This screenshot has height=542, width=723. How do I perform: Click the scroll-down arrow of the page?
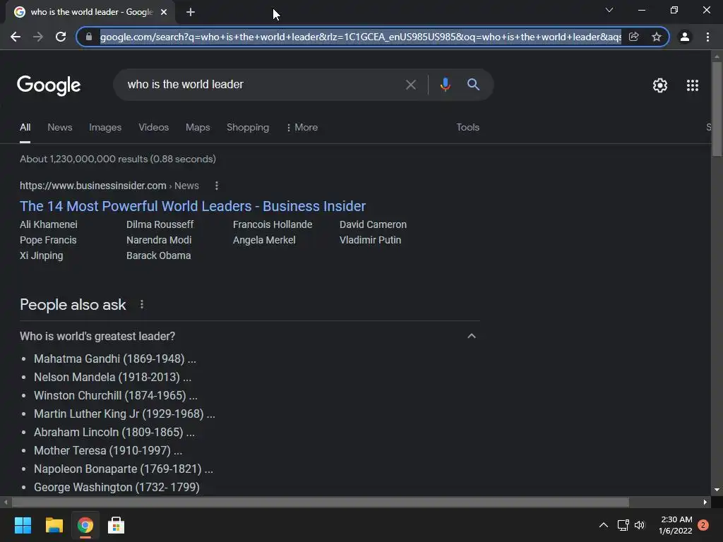[x=717, y=490]
